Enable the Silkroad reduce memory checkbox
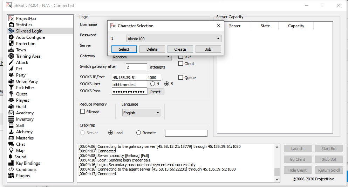 click(83, 112)
